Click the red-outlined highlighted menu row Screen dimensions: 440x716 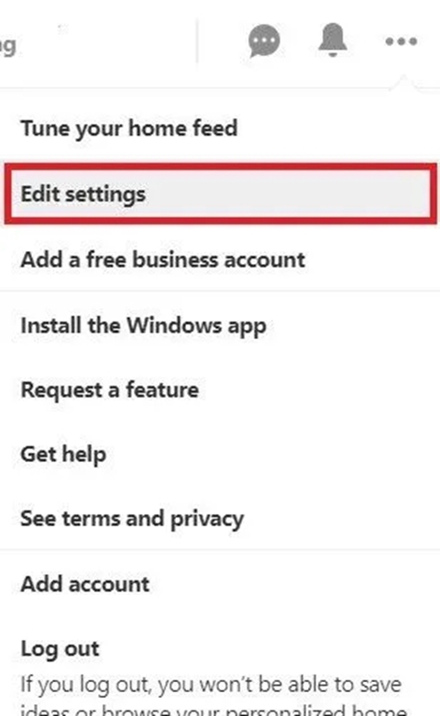tap(220, 194)
